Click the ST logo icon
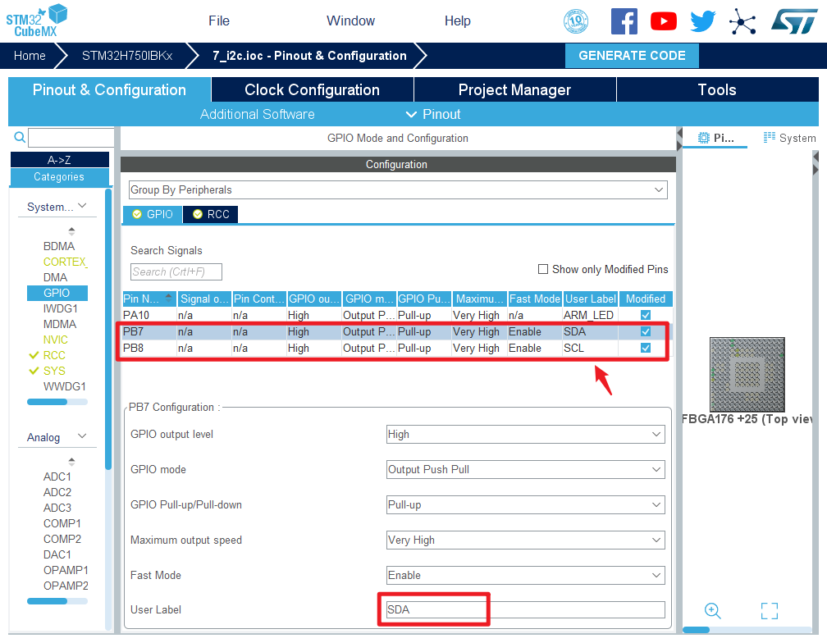 tap(793, 21)
